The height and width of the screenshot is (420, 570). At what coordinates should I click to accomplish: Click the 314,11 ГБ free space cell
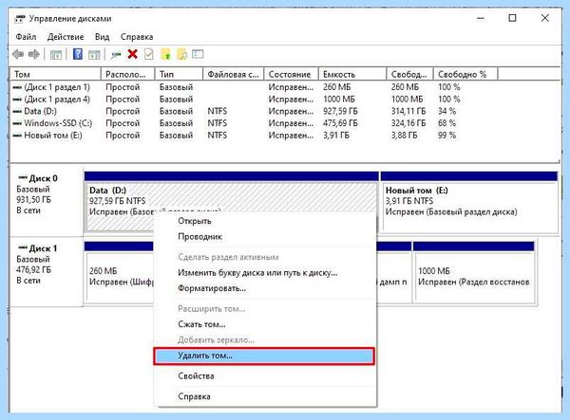pyautogui.click(x=408, y=111)
